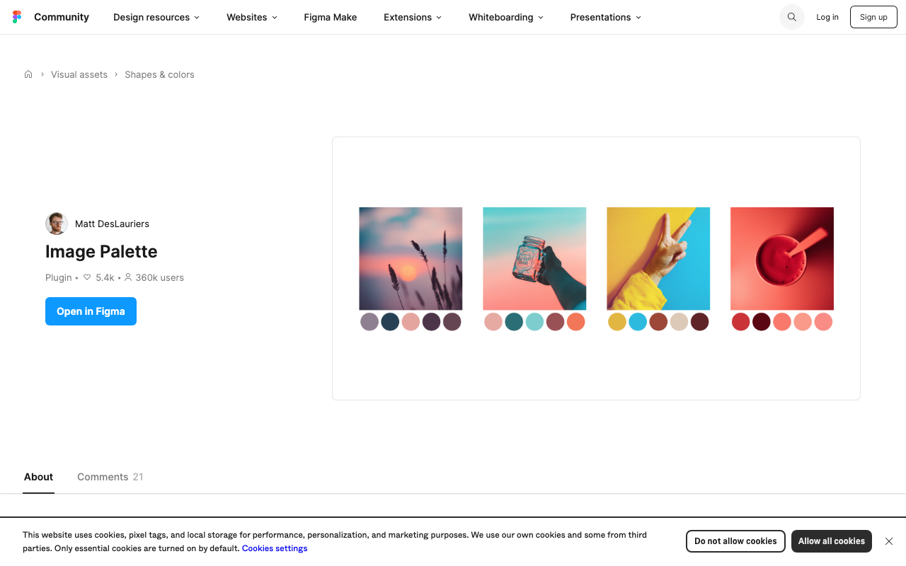
Task: Click the home breadcrumb icon
Action: (x=28, y=74)
